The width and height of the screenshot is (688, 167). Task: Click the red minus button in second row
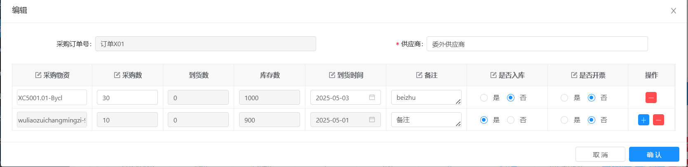pyautogui.click(x=659, y=120)
